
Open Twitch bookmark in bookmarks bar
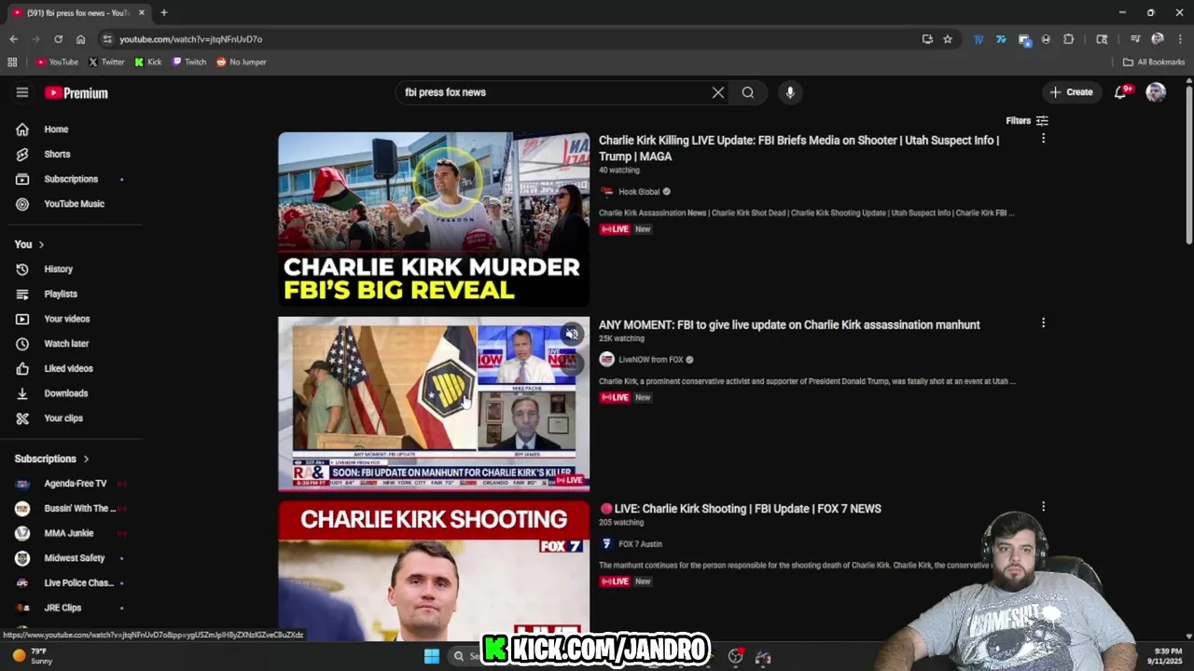click(189, 62)
